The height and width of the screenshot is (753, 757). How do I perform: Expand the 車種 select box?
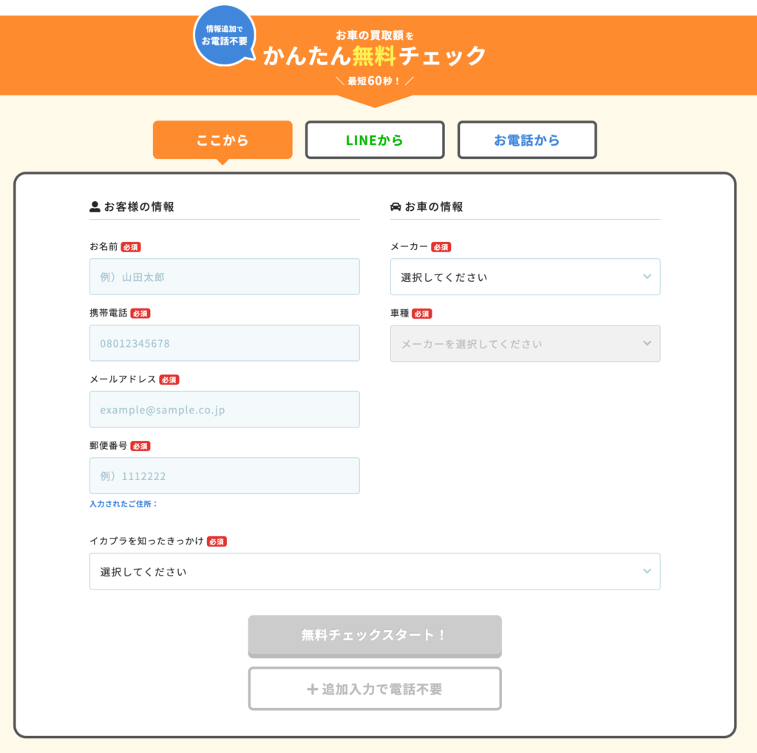coord(525,344)
